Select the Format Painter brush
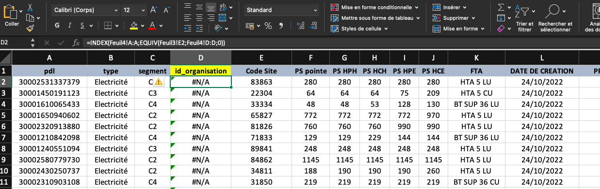600x189 pixels. pyautogui.click(x=30, y=29)
